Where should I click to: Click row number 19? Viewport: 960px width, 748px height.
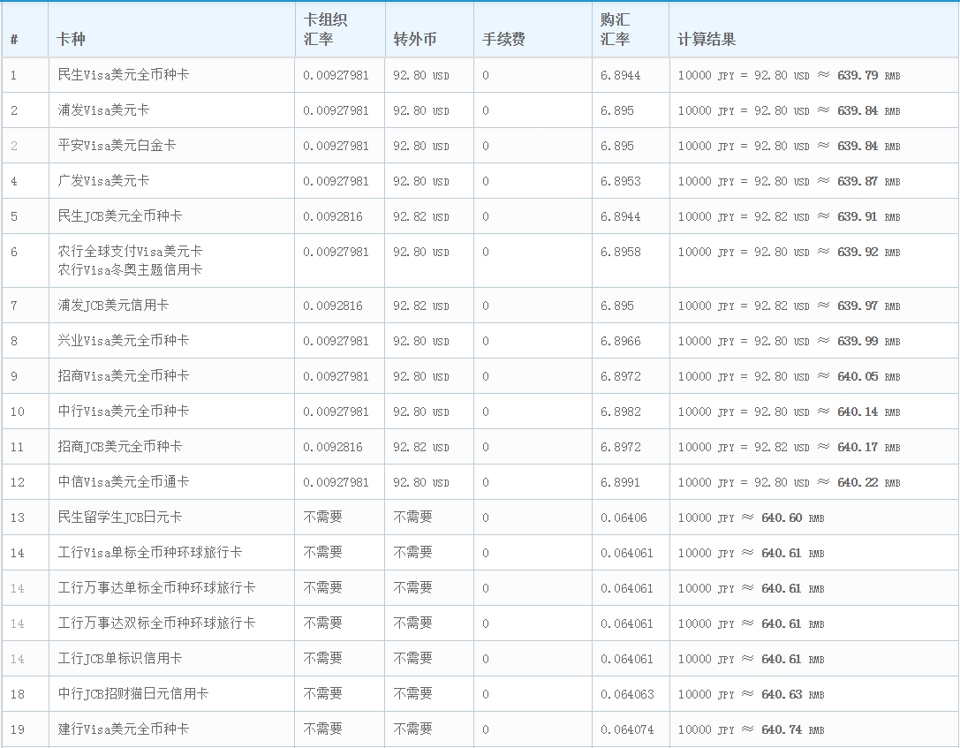(17, 729)
